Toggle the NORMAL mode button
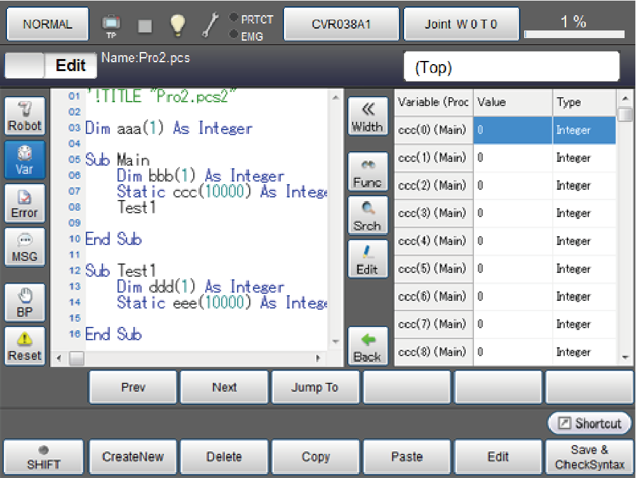 point(48,24)
